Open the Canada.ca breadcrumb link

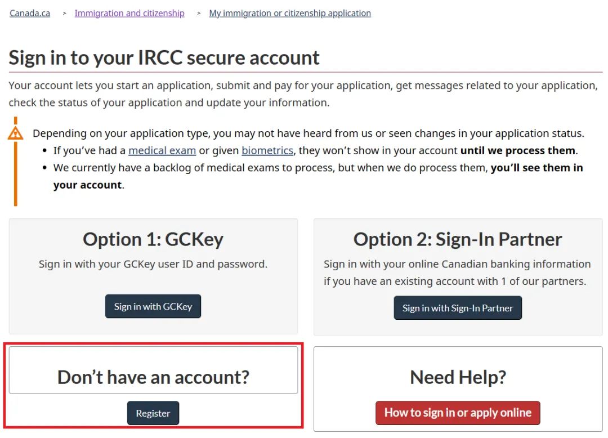(30, 13)
